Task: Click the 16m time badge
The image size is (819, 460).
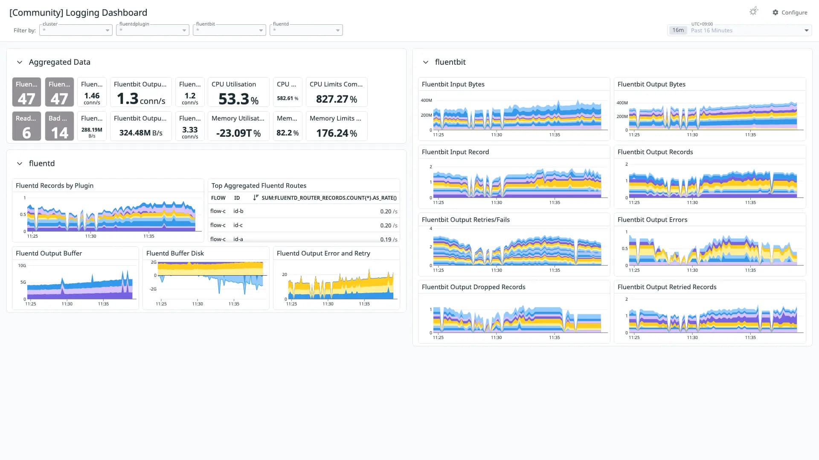Action: point(678,30)
